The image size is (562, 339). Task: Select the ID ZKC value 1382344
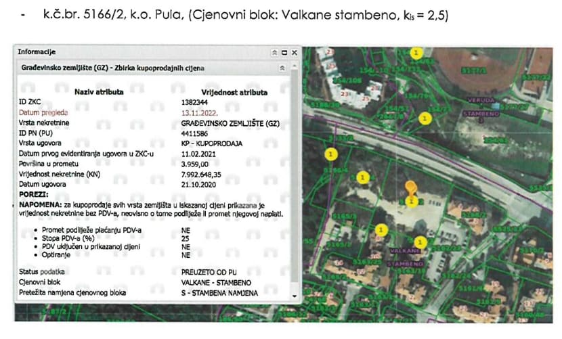tap(194, 102)
